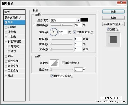Enable 消除锯齿 anti-alias checkbox
This screenshot has height=105, width=128.
tap(63, 63)
